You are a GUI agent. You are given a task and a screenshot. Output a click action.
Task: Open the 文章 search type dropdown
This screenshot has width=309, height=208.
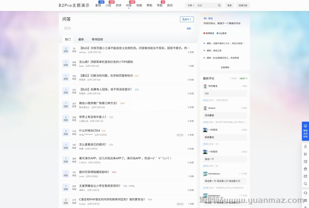(191, 5)
